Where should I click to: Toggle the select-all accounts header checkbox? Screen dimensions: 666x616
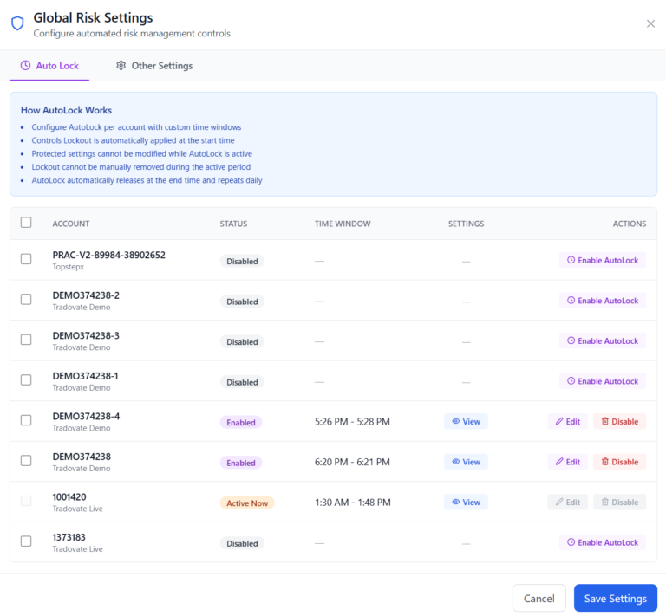(x=26, y=223)
